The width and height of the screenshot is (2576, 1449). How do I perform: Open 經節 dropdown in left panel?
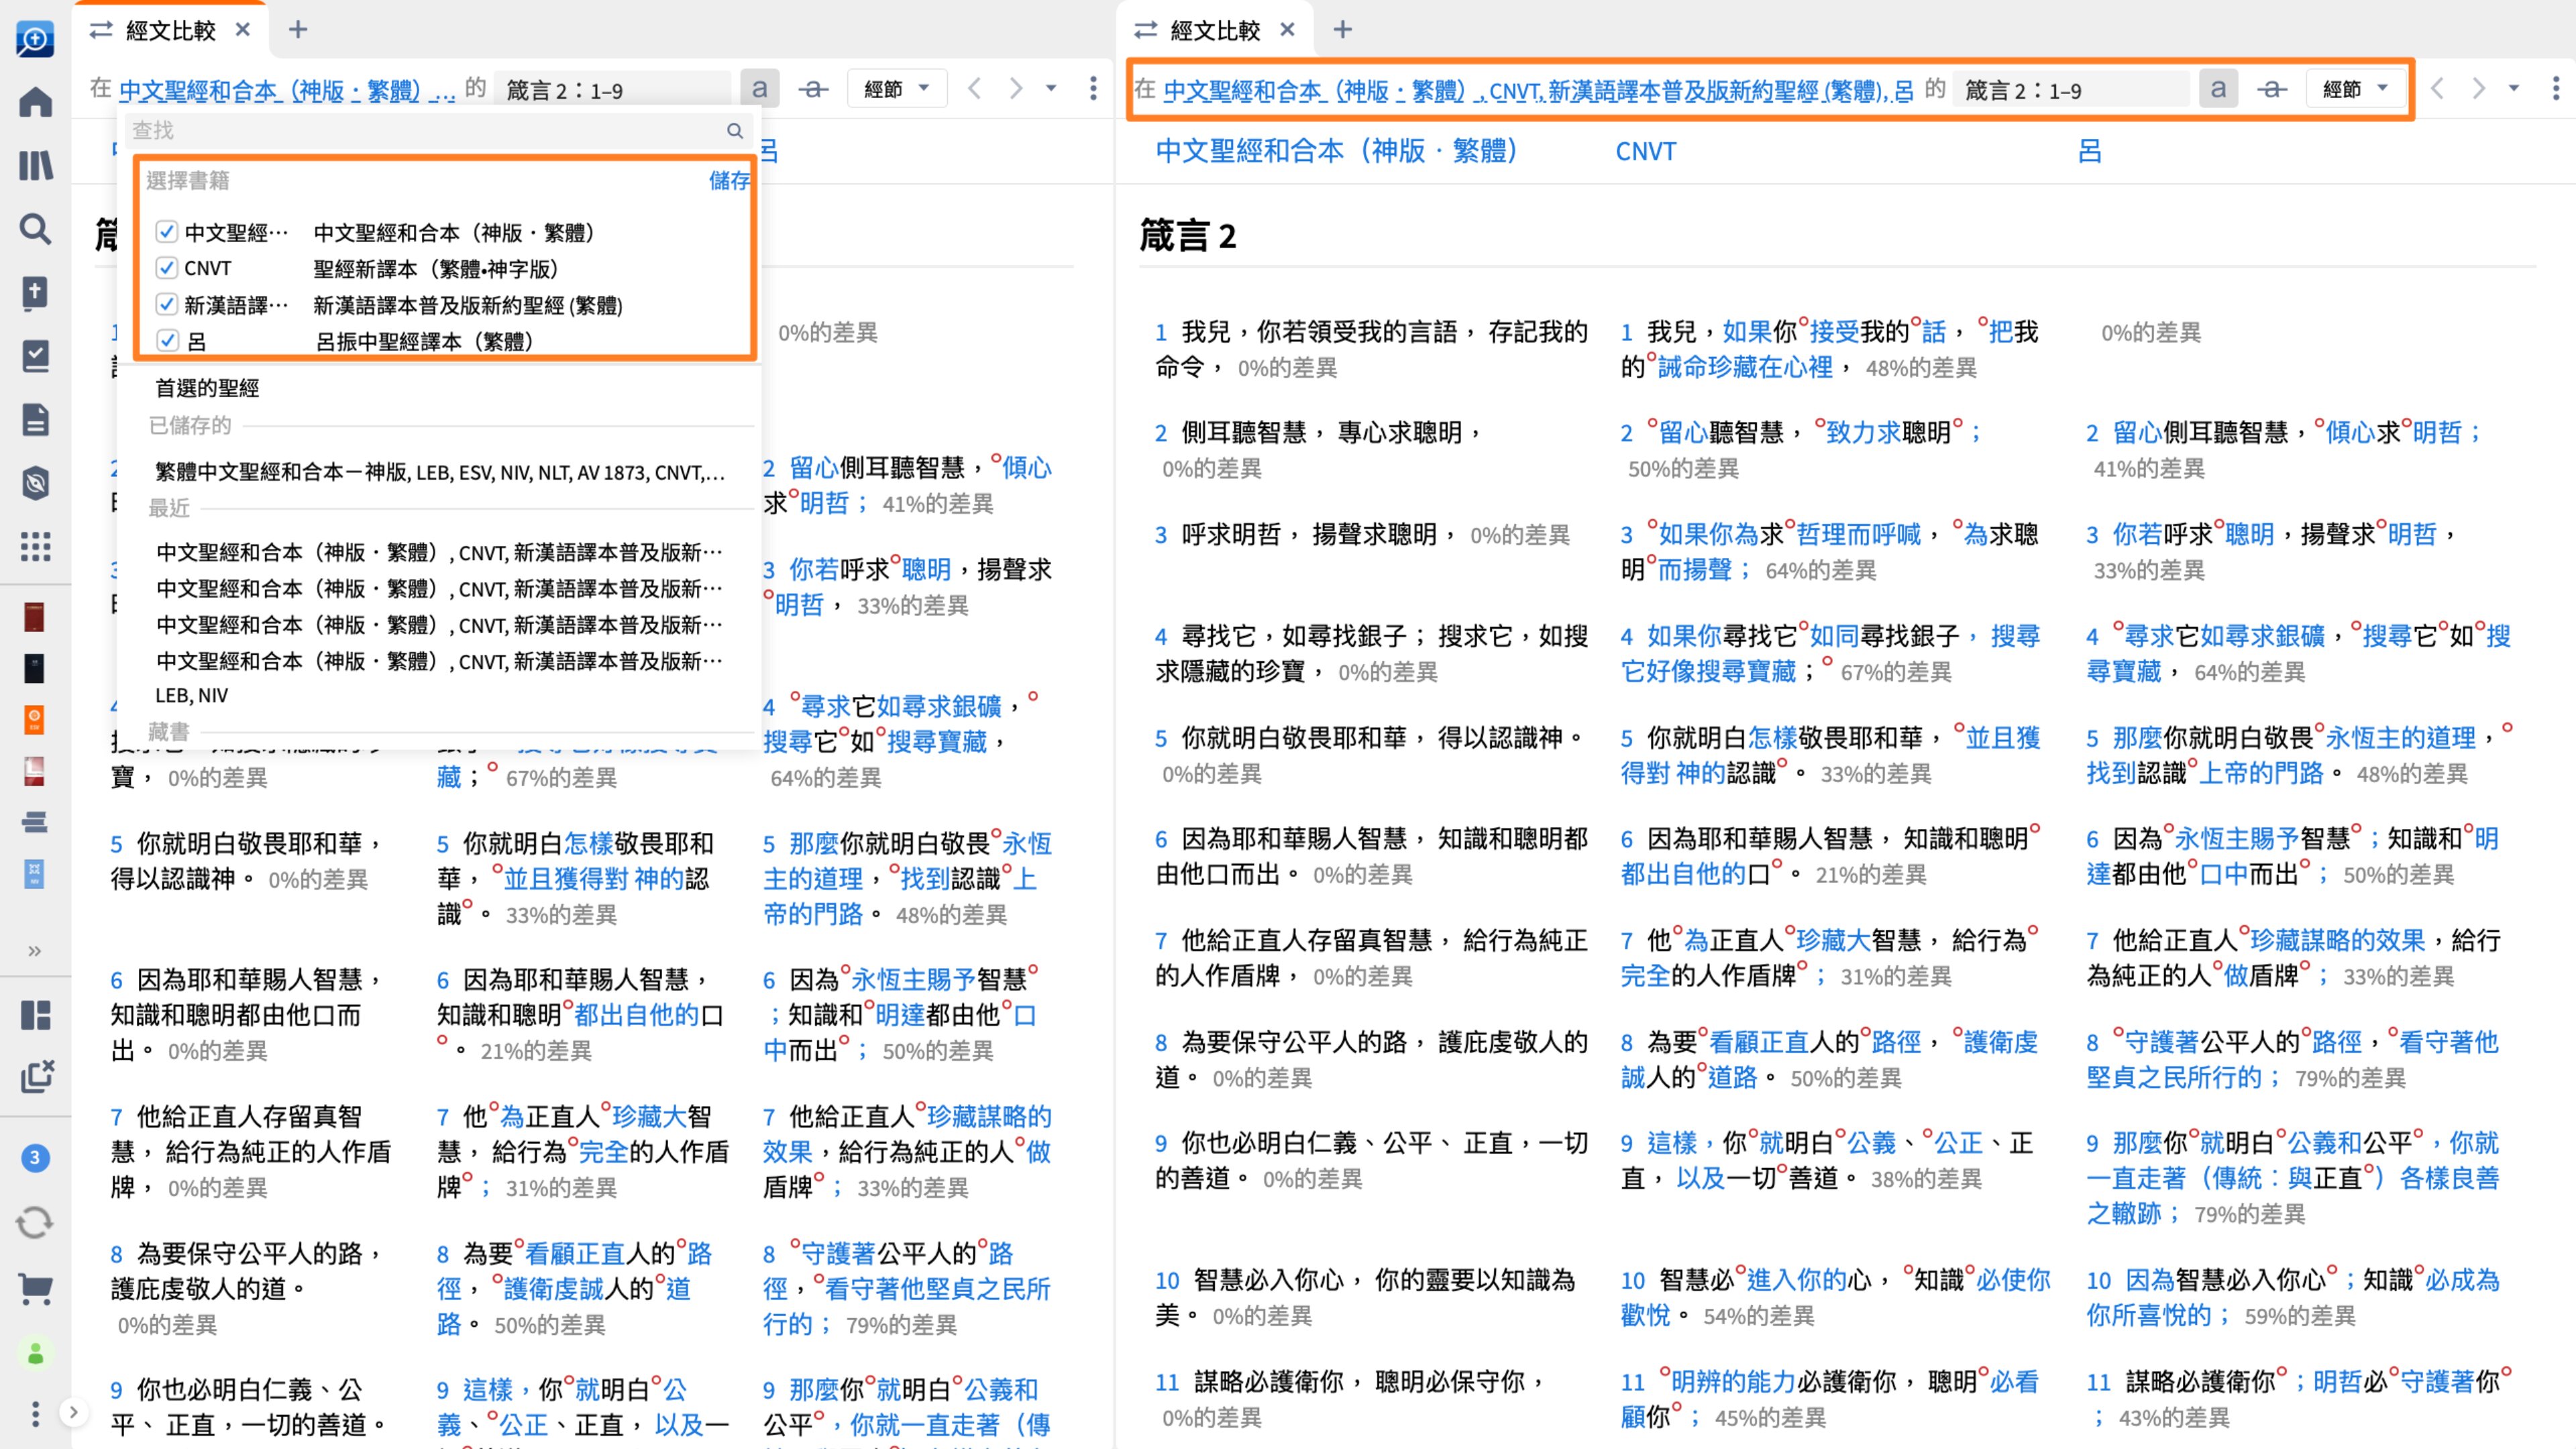897,88
